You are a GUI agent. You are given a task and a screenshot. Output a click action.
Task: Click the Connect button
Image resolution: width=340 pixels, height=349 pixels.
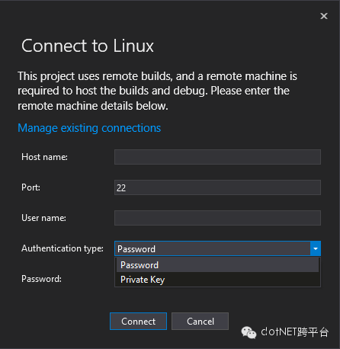[x=138, y=322]
